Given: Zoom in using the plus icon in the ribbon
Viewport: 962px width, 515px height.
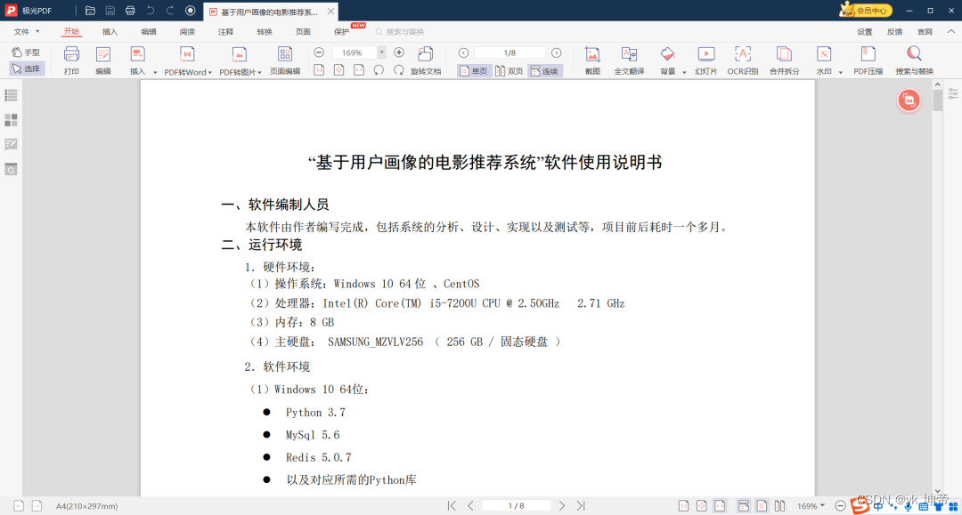Looking at the screenshot, I should [x=399, y=52].
